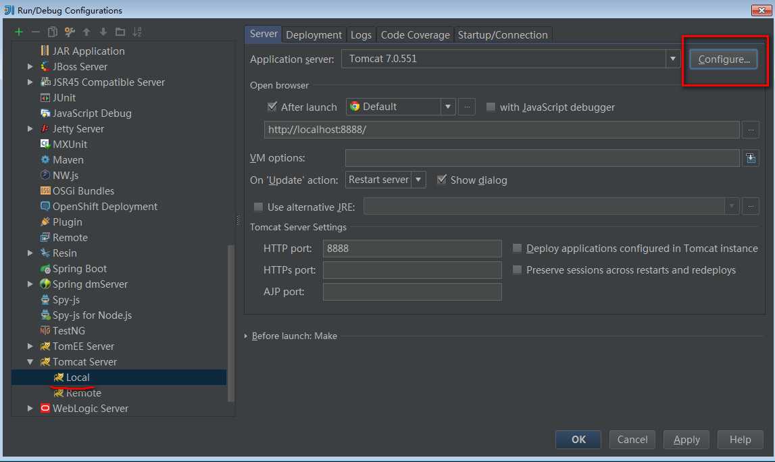Click the AJP port field
This screenshot has height=462, width=775.
pos(412,292)
